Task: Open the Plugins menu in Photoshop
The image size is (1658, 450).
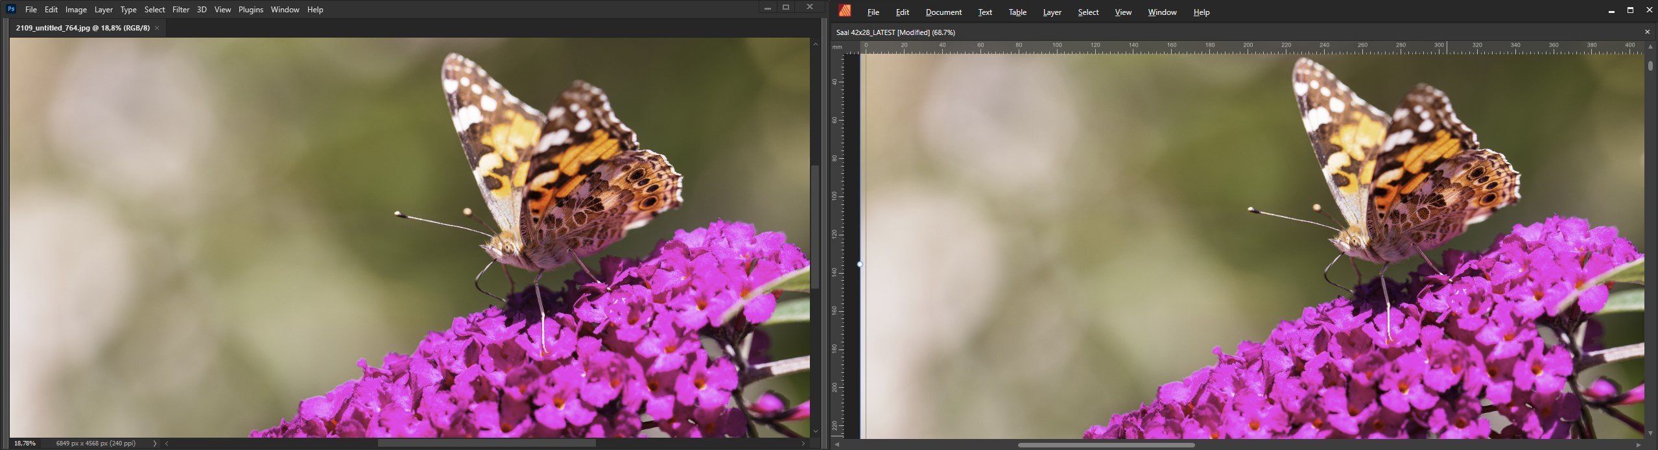Action: (250, 10)
